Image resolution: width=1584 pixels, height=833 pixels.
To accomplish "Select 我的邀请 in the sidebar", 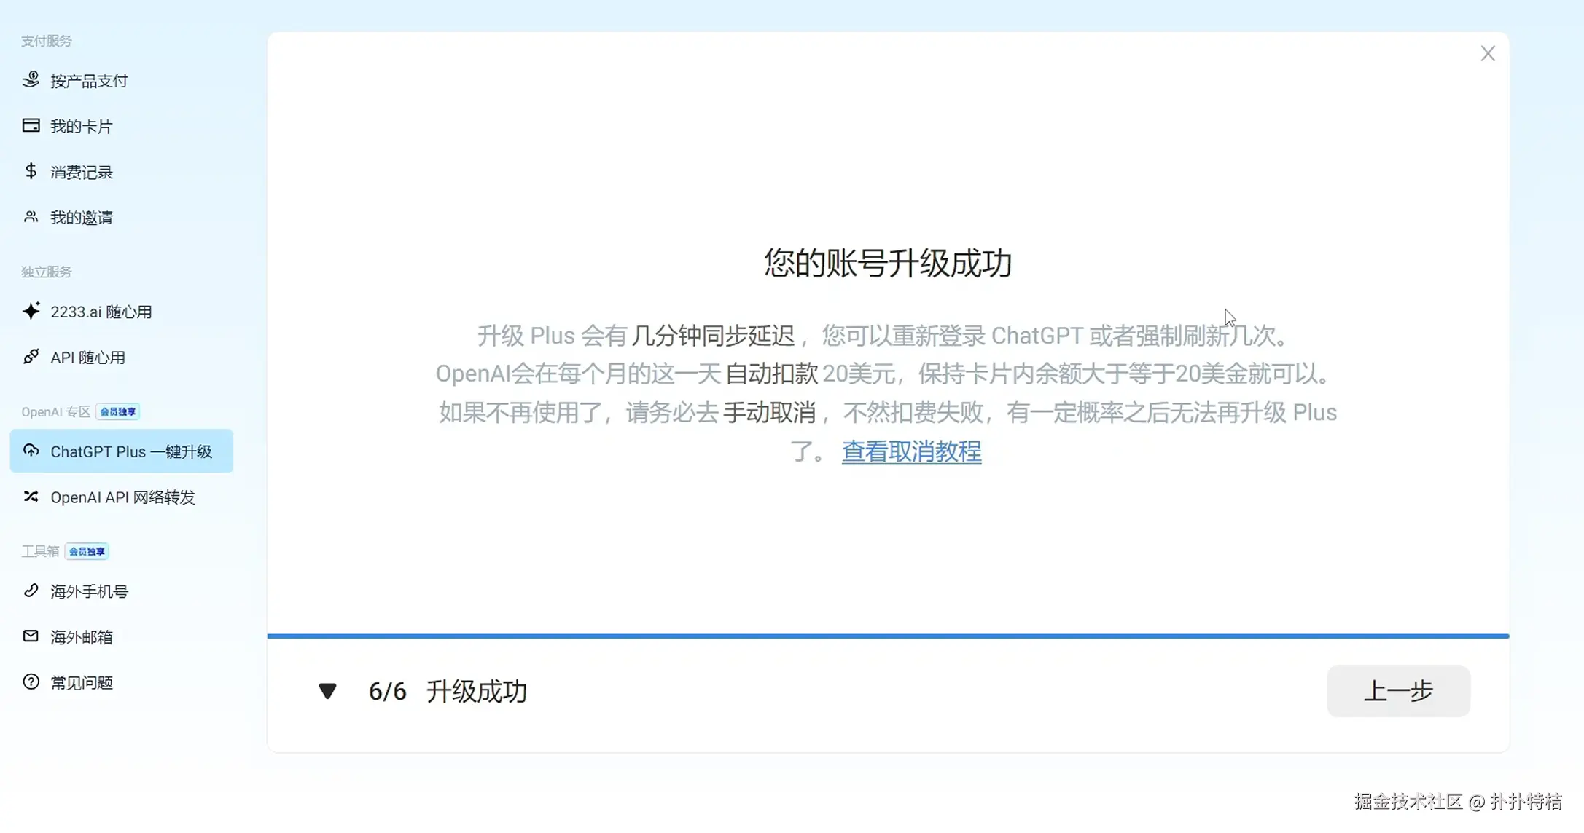I will (x=82, y=218).
